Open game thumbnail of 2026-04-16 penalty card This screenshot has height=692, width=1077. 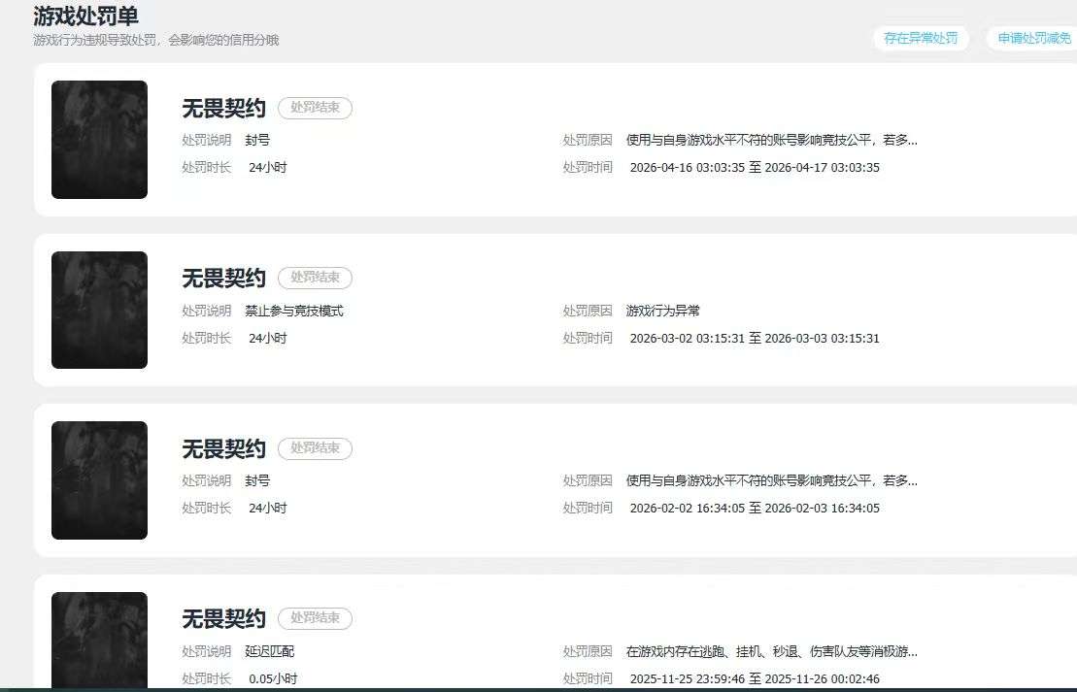(100, 140)
